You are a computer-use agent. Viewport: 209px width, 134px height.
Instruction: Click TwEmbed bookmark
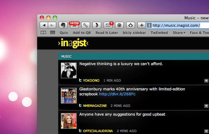pyautogui.click(x=159, y=33)
